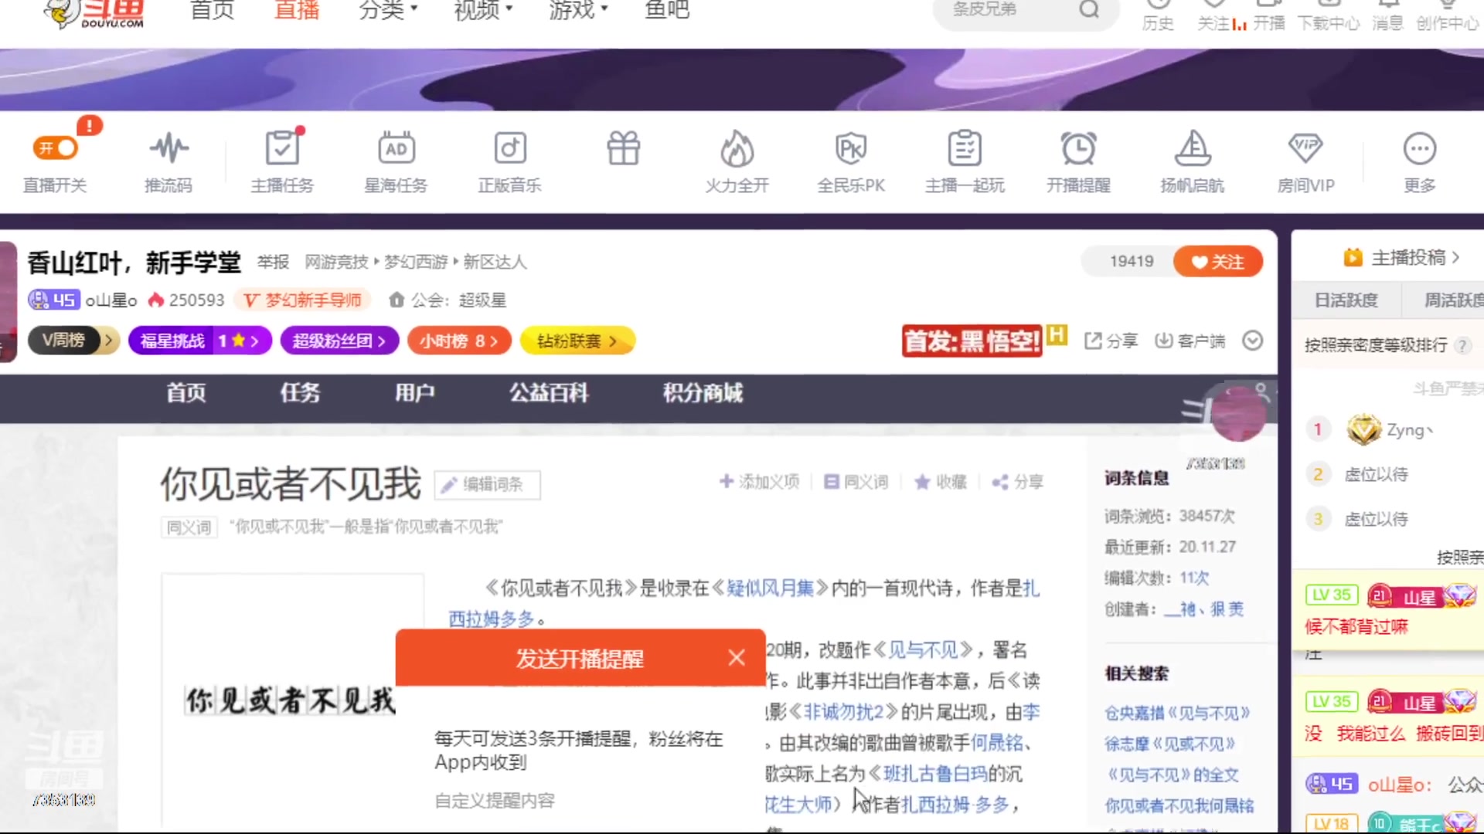Open 梦幻西游 category breadcrumb
This screenshot has width=1484, height=834.
click(416, 262)
